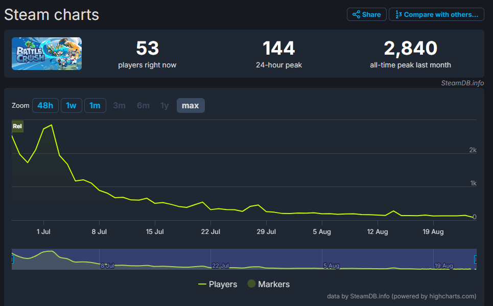Click the highcharts.com data attribution
Screen dimensions: 493x306
[x=402, y=296]
